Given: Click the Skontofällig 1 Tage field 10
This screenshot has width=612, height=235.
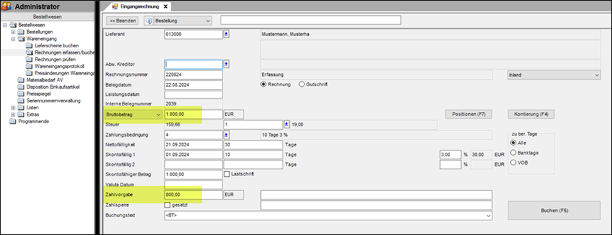Looking at the screenshot, I should coord(253,155).
